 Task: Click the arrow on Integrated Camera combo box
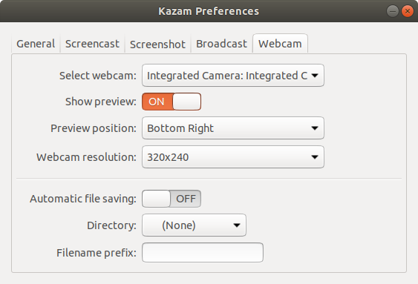click(x=315, y=76)
